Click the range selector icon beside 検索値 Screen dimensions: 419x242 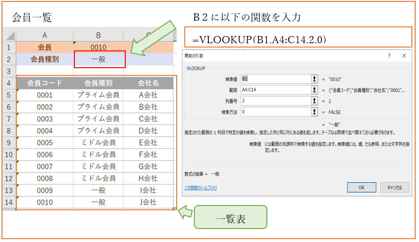tap(315, 79)
